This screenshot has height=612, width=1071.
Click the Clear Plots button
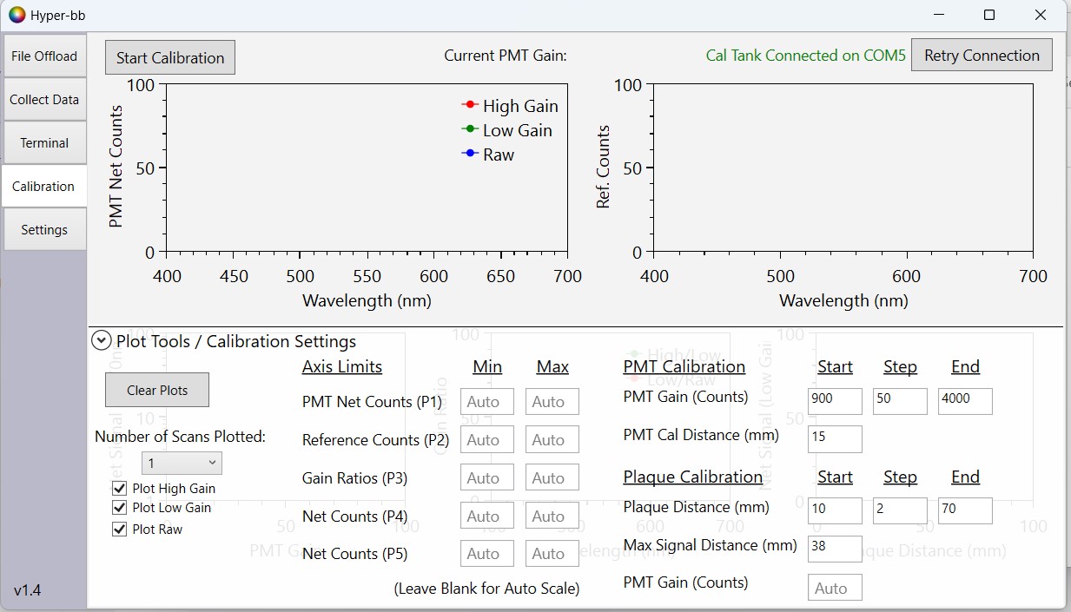157,390
